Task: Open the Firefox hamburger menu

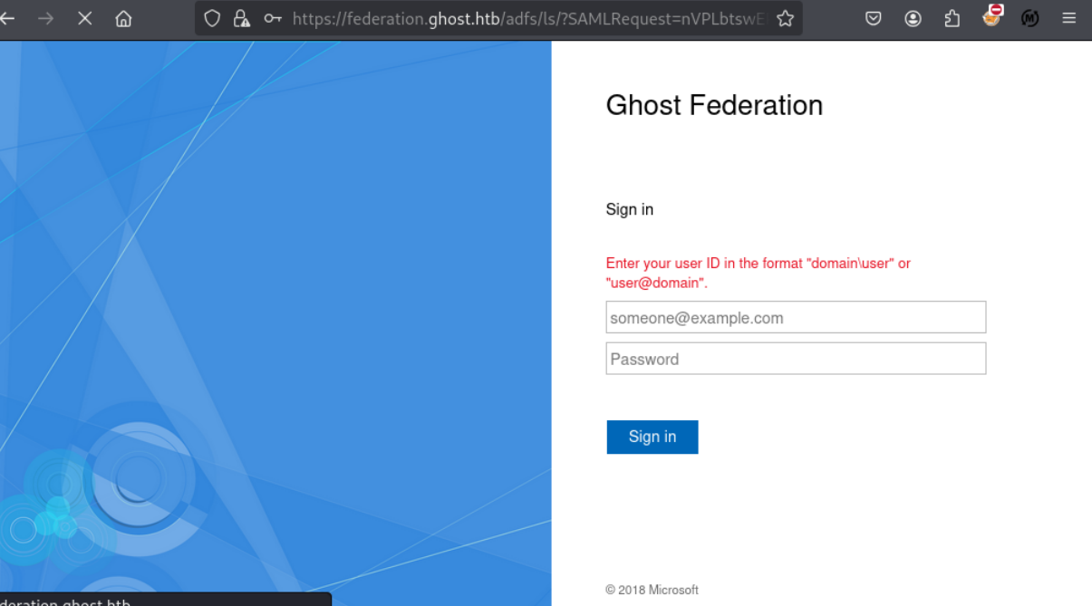Action: tap(1069, 18)
